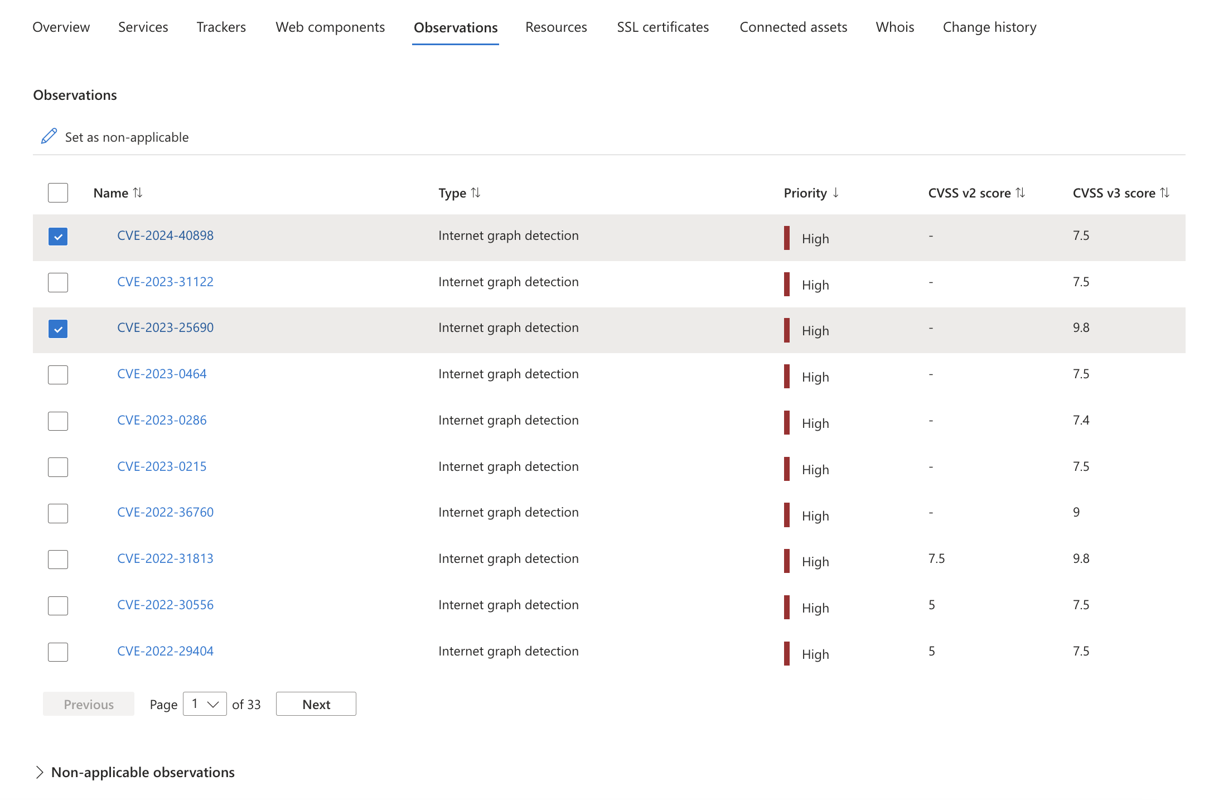The height and width of the screenshot is (800, 1209).
Task: Navigate to the Overview tab
Action: point(61,27)
